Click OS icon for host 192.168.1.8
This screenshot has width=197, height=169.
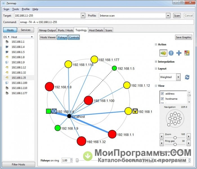[7, 57]
